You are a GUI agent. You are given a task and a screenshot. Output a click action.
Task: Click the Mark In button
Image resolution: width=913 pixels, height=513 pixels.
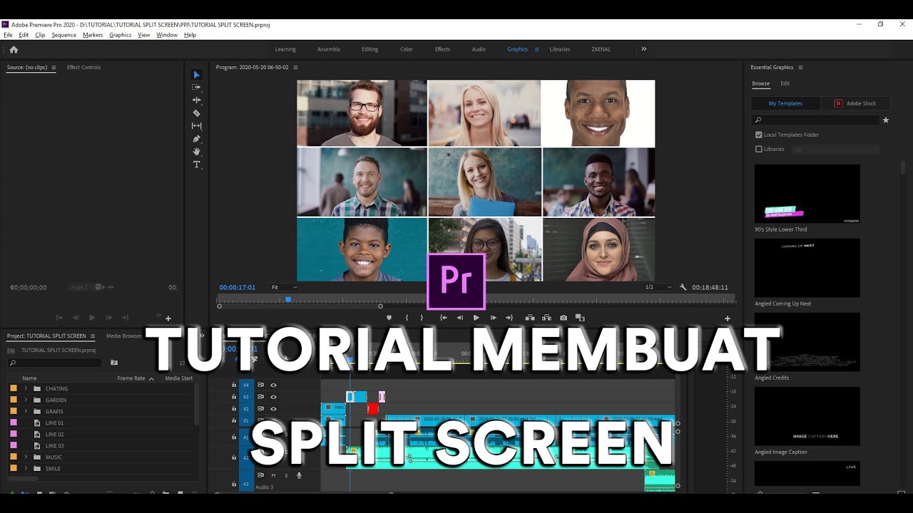click(407, 318)
